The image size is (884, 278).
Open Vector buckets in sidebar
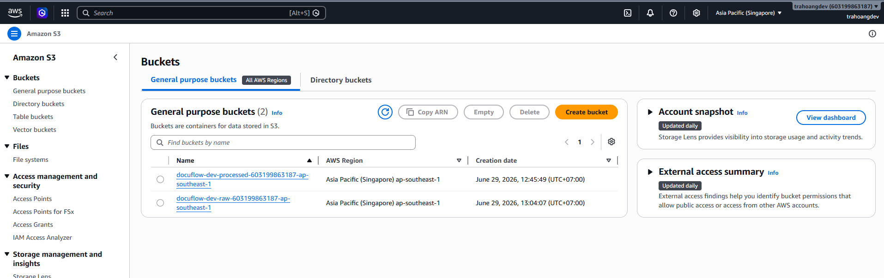coord(34,130)
